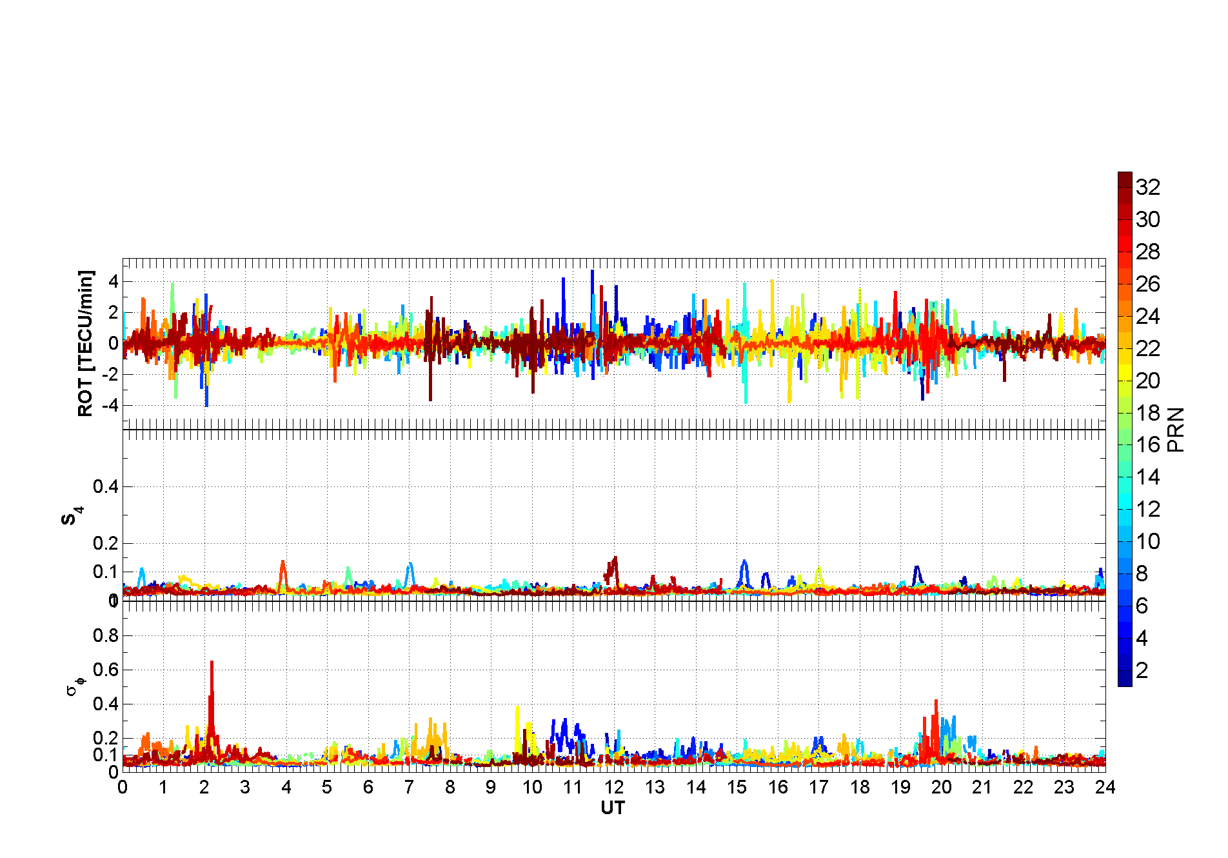Click PRN colorbar tick label 24
The width and height of the screenshot is (1228, 858).
click(1148, 316)
